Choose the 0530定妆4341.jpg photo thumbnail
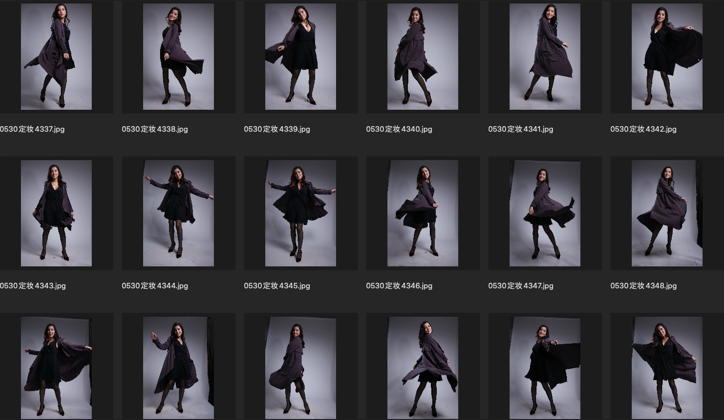This screenshot has height=420, width=724. pos(545,57)
